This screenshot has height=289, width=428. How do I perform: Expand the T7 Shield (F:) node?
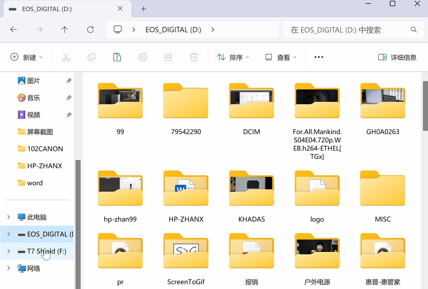click(x=9, y=251)
